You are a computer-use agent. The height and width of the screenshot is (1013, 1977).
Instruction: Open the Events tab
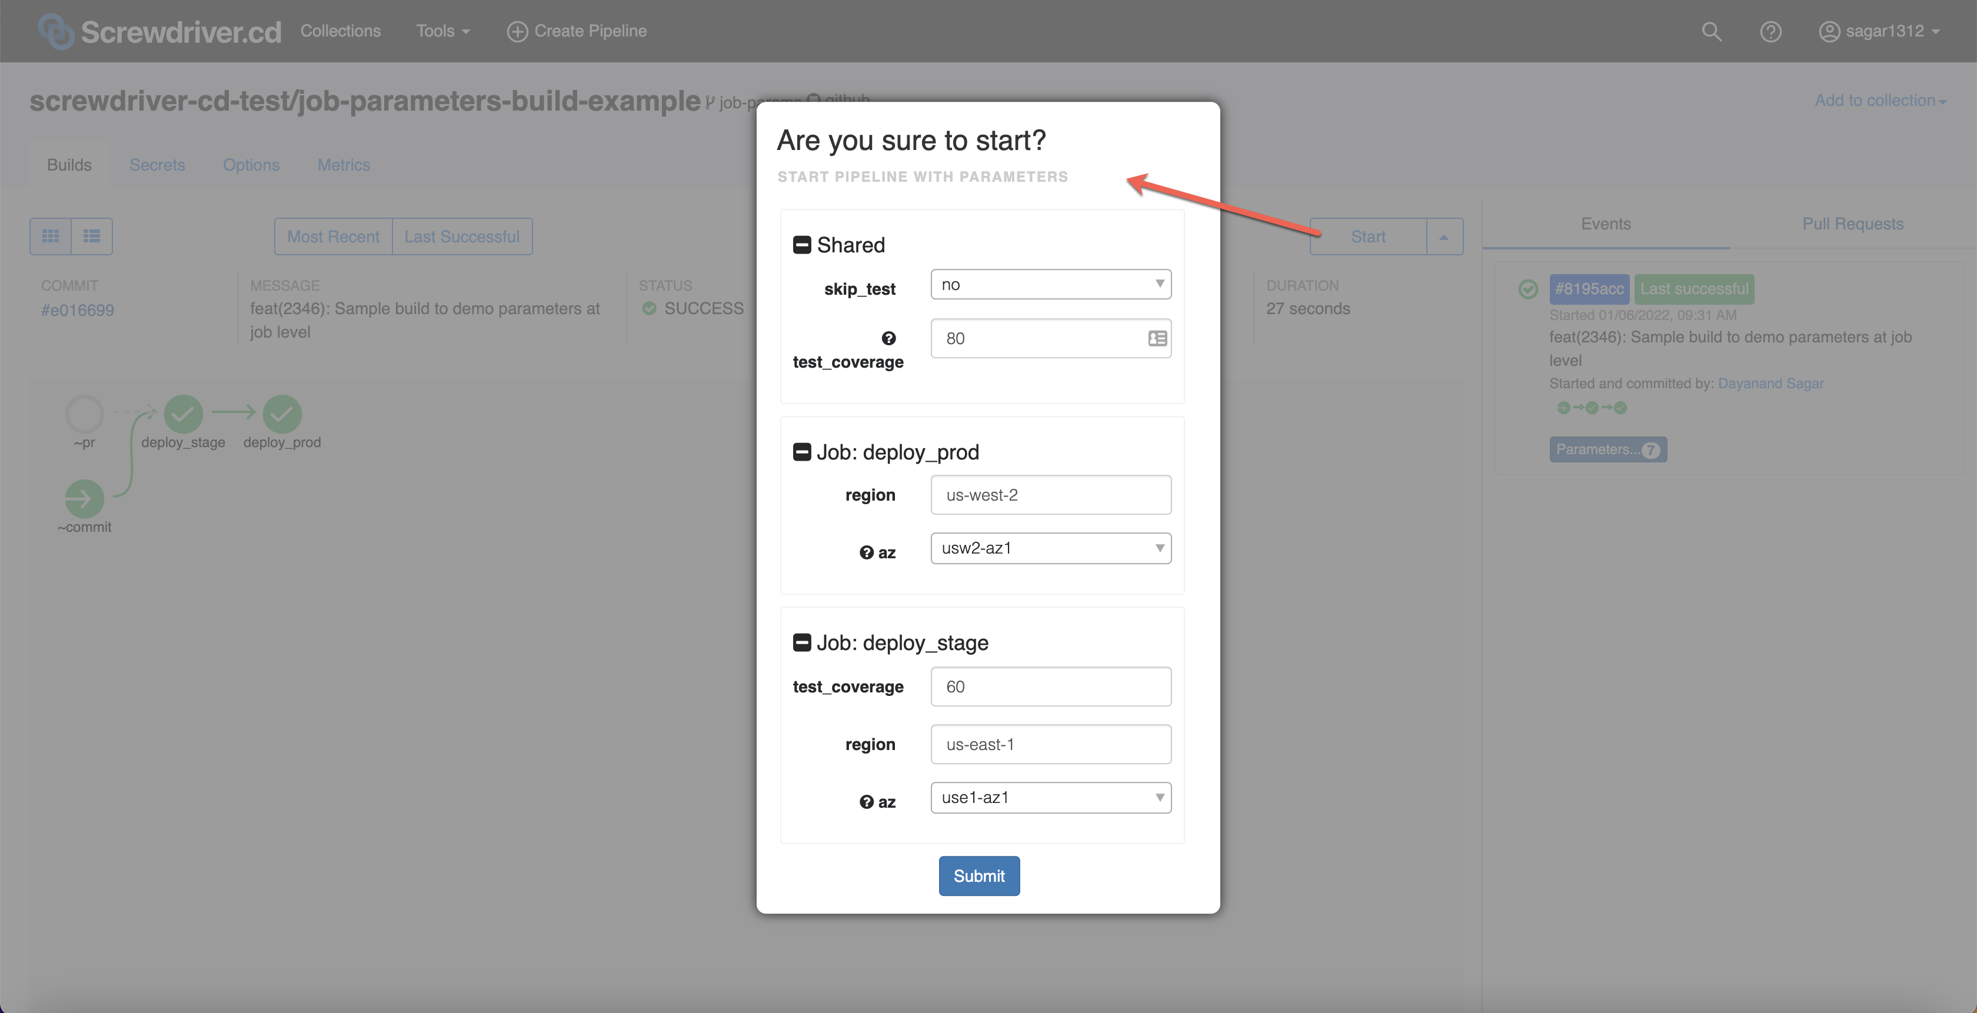[x=1606, y=224]
